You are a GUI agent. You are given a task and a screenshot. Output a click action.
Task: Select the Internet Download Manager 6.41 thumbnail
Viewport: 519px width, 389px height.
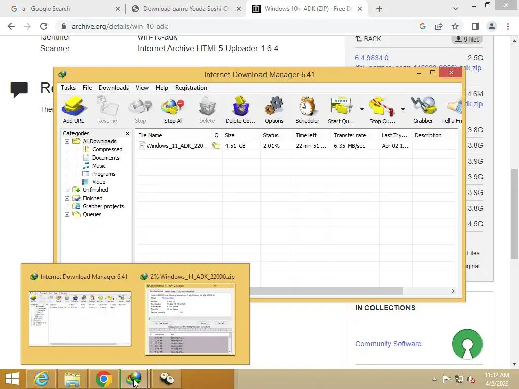(x=80, y=319)
